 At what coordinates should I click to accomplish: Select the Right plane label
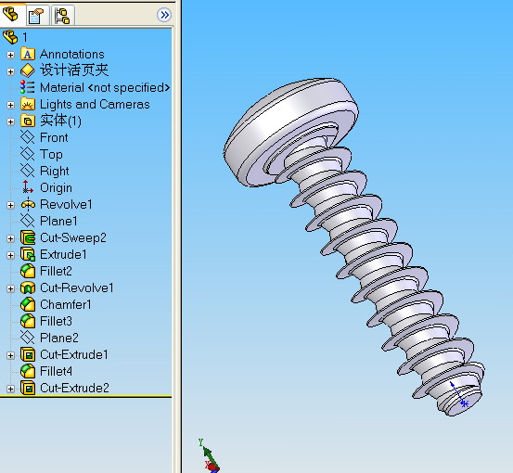(x=55, y=172)
